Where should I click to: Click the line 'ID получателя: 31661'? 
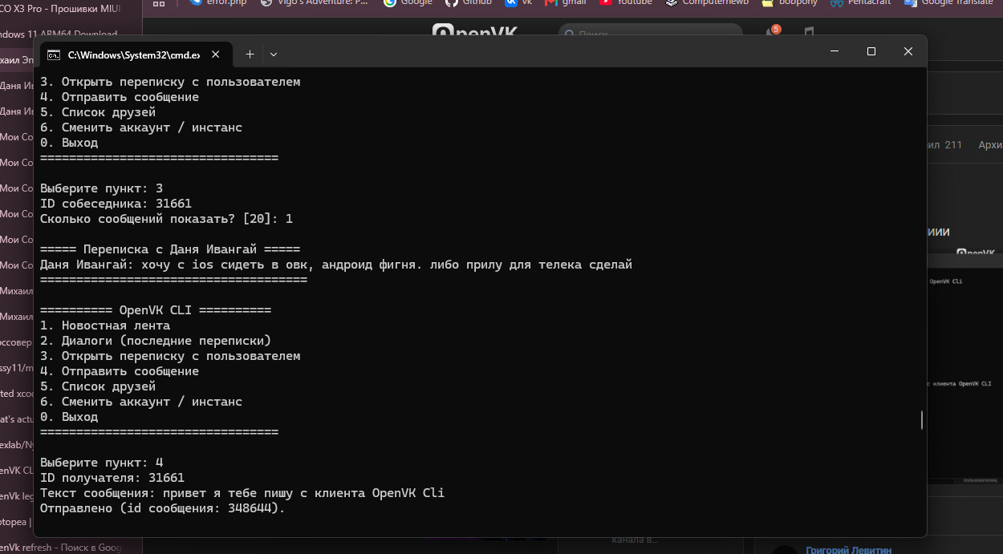point(112,478)
